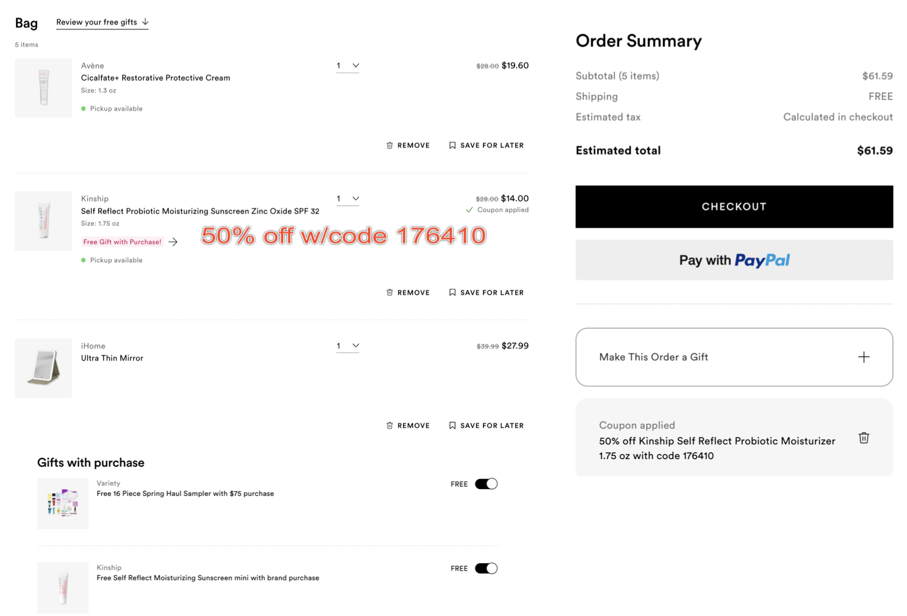Image resolution: width=907 pixels, height=616 pixels.
Task: Save the iHome mirror for later
Action: click(x=486, y=425)
